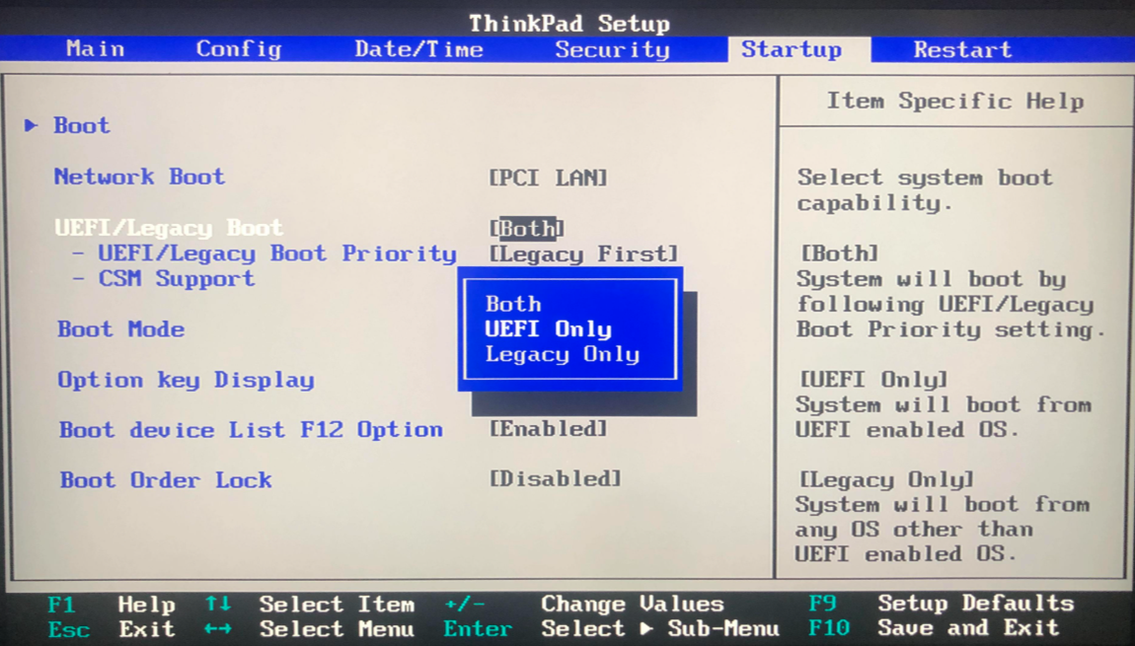Open the Restart tab
The image size is (1135, 646).
[962, 49]
